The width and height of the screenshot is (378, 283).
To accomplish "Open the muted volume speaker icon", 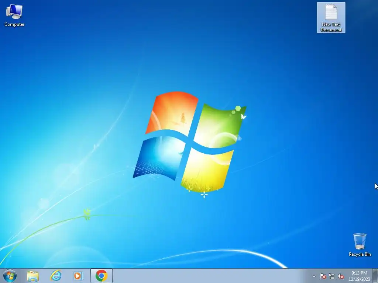I will (341, 276).
